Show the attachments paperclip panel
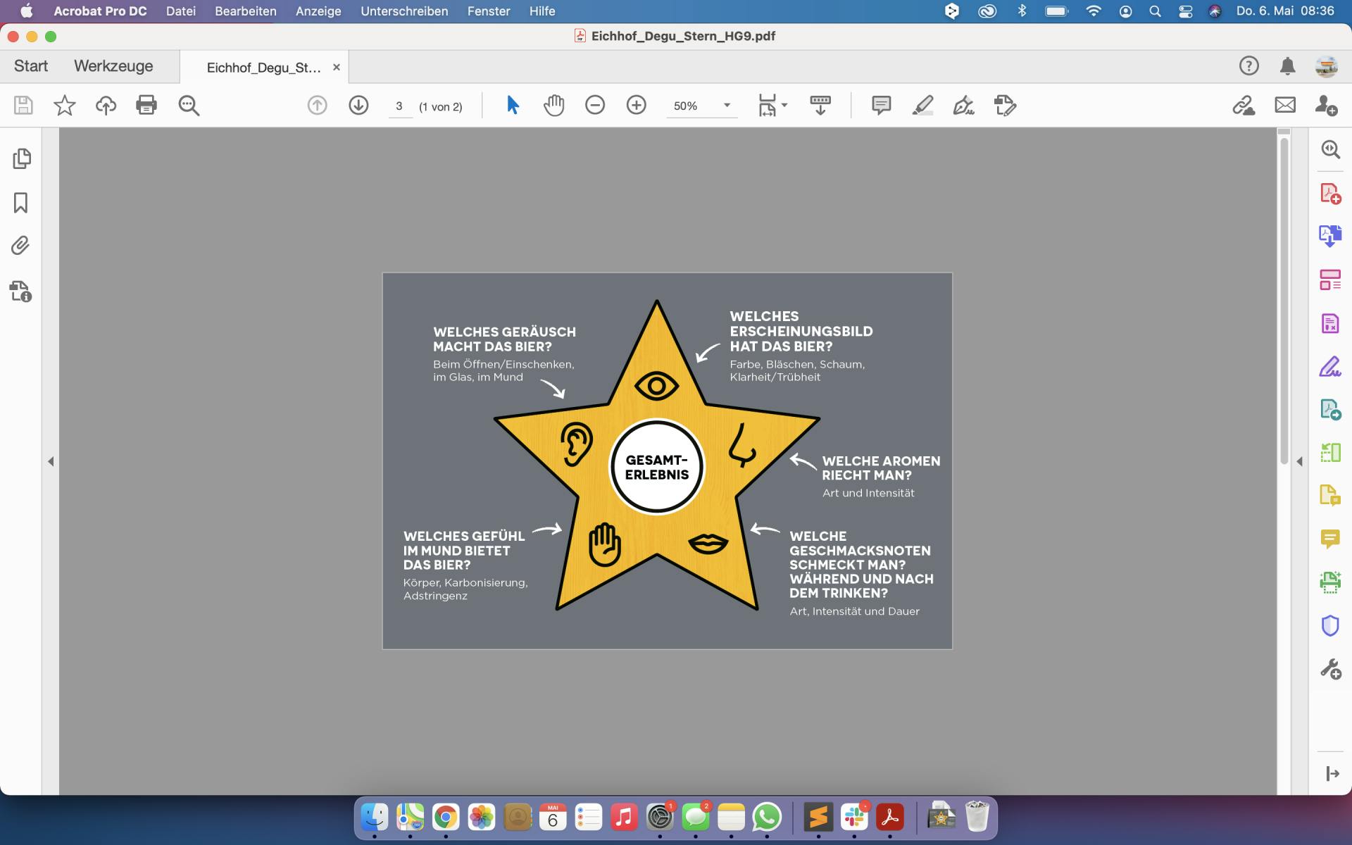This screenshot has width=1352, height=845. [x=21, y=246]
